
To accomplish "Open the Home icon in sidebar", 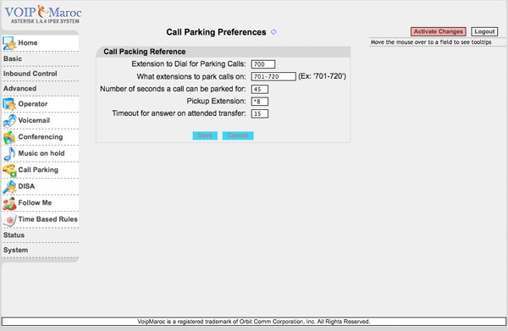I will 9,43.
